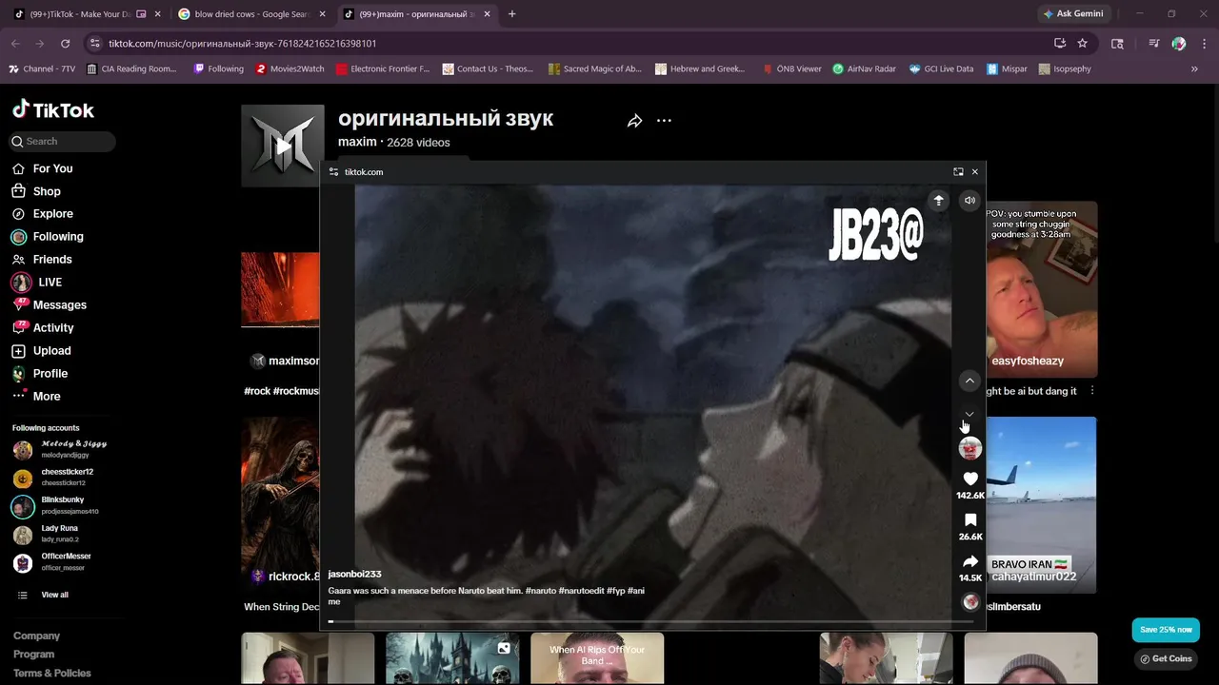Open jasonboi233 username on video

pyautogui.click(x=354, y=575)
